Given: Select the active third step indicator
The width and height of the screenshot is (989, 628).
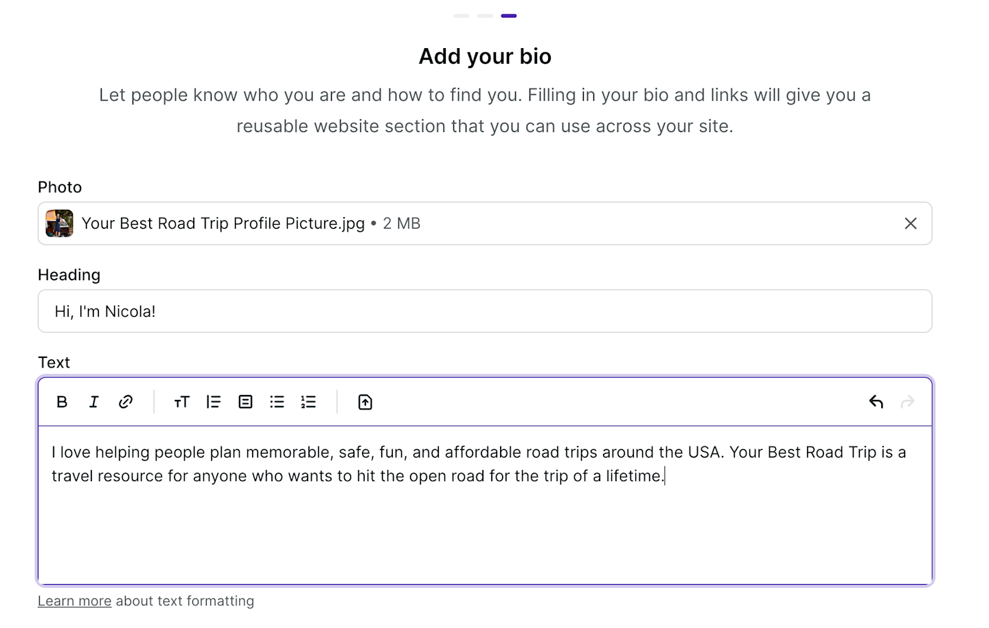Looking at the screenshot, I should 509,16.
